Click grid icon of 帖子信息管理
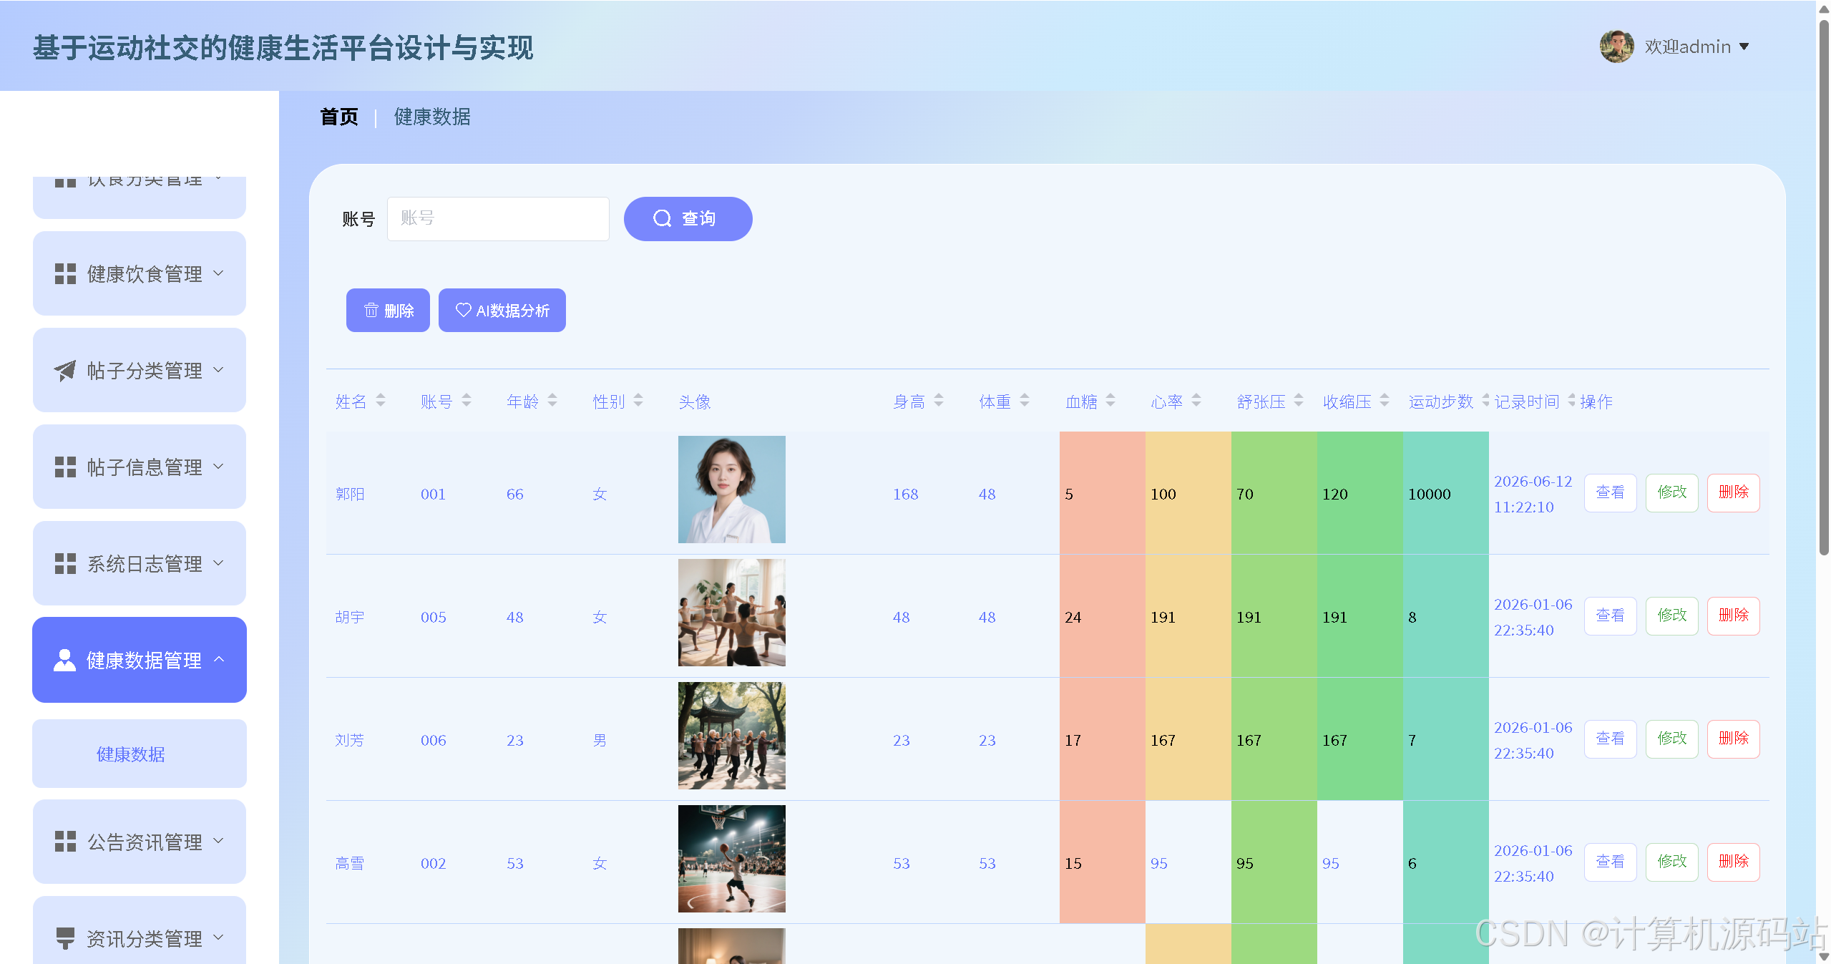Screen dimensions: 1831x964 tap(65, 467)
